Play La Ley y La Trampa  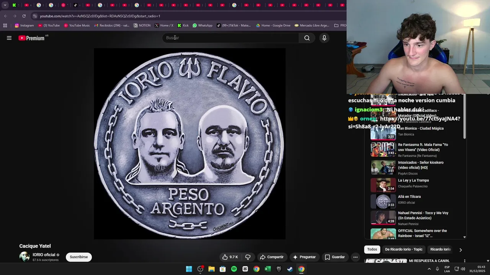point(413,180)
